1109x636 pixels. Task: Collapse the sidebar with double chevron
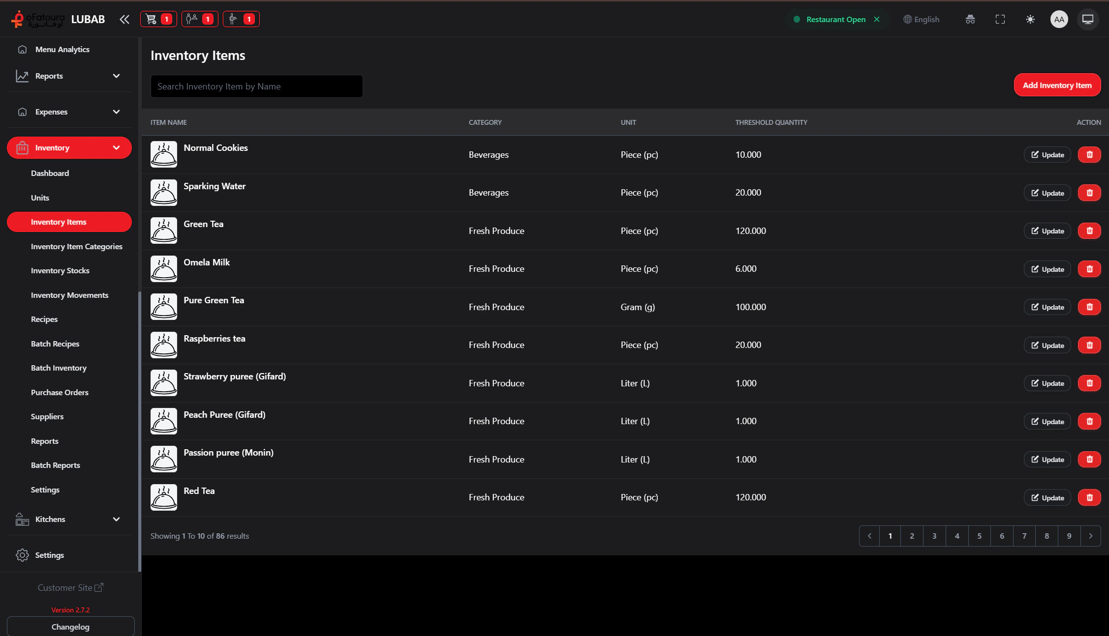click(124, 19)
